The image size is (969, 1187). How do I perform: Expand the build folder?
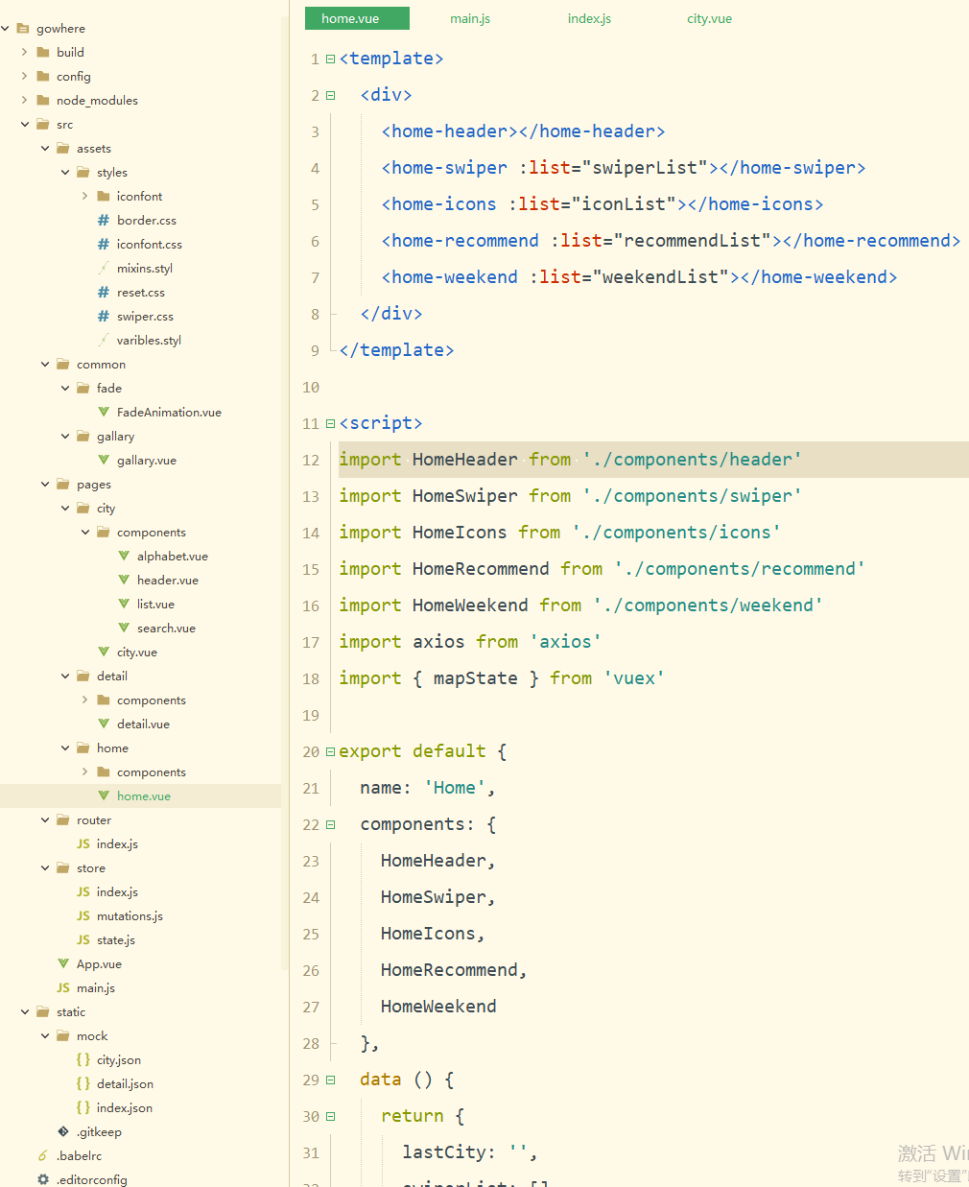[x=23, y=52]
